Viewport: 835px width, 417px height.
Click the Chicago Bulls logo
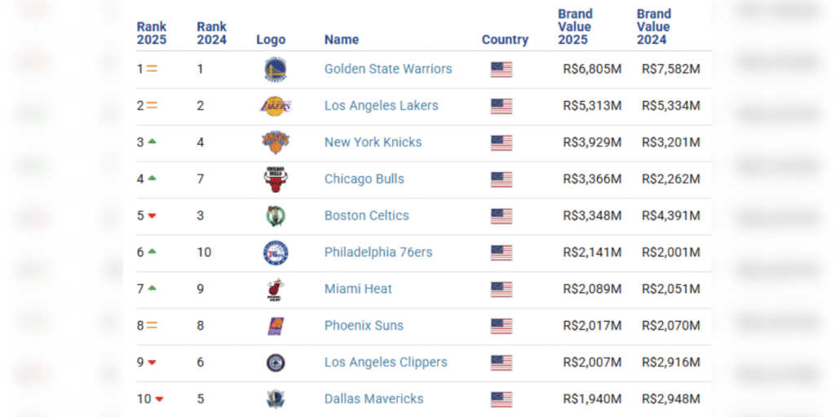click(x=275, y=179)
